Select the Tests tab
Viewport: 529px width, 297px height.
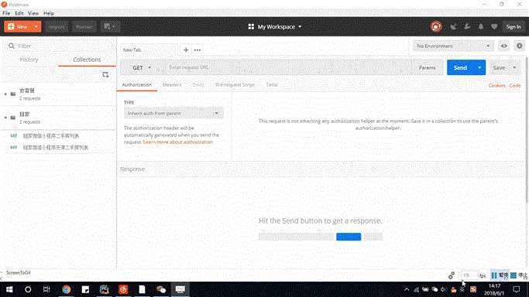(x=272, y=85)
